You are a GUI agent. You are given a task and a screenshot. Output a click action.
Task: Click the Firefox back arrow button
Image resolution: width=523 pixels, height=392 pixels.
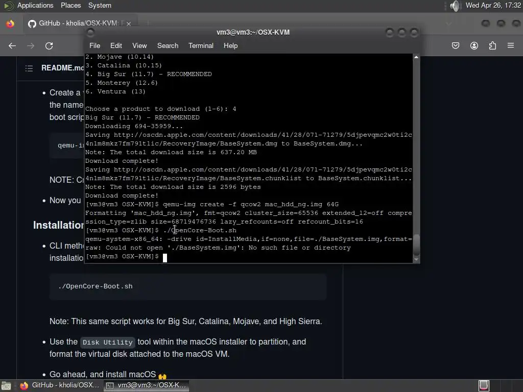pos(12,45)
